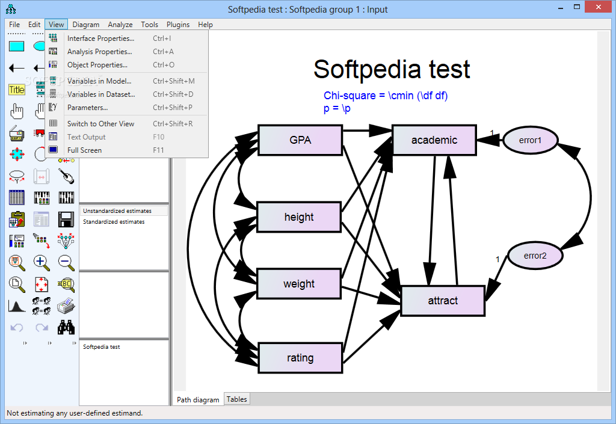
Task: Select the preserve symmetries tool
Action: [x=66, y=241]
